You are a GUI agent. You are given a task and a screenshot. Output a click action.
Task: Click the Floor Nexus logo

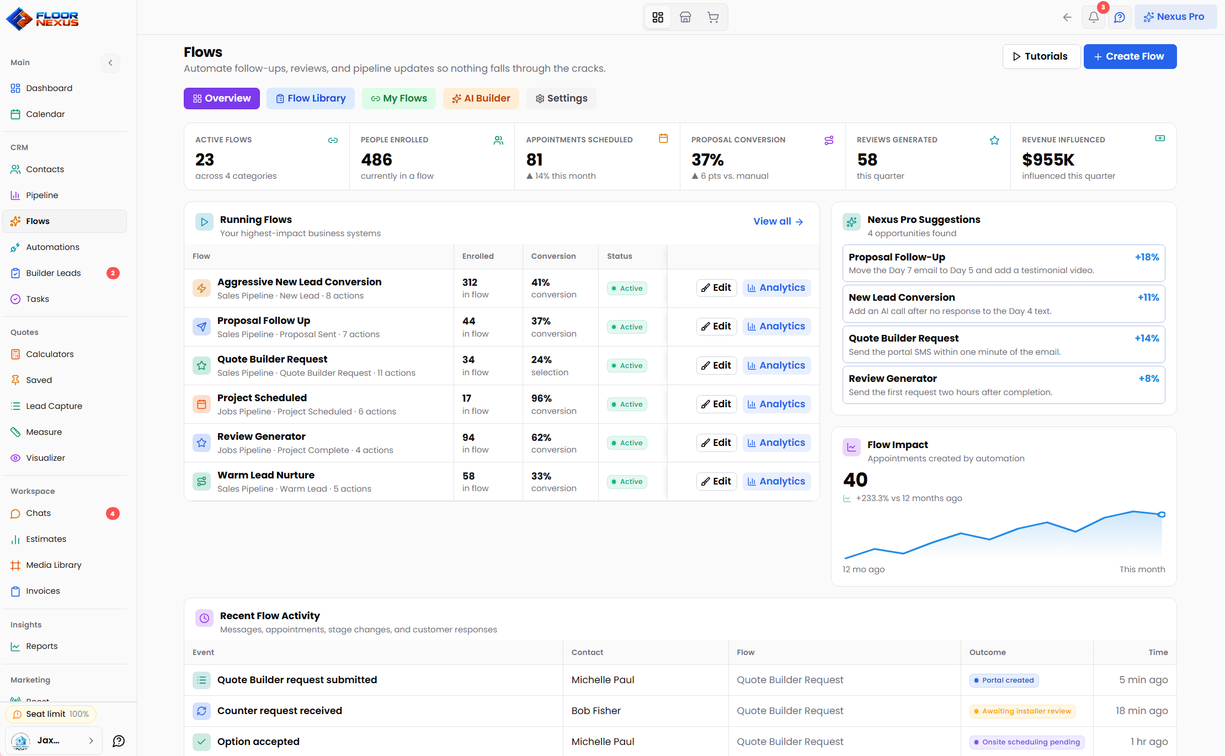tap(42, 19)
